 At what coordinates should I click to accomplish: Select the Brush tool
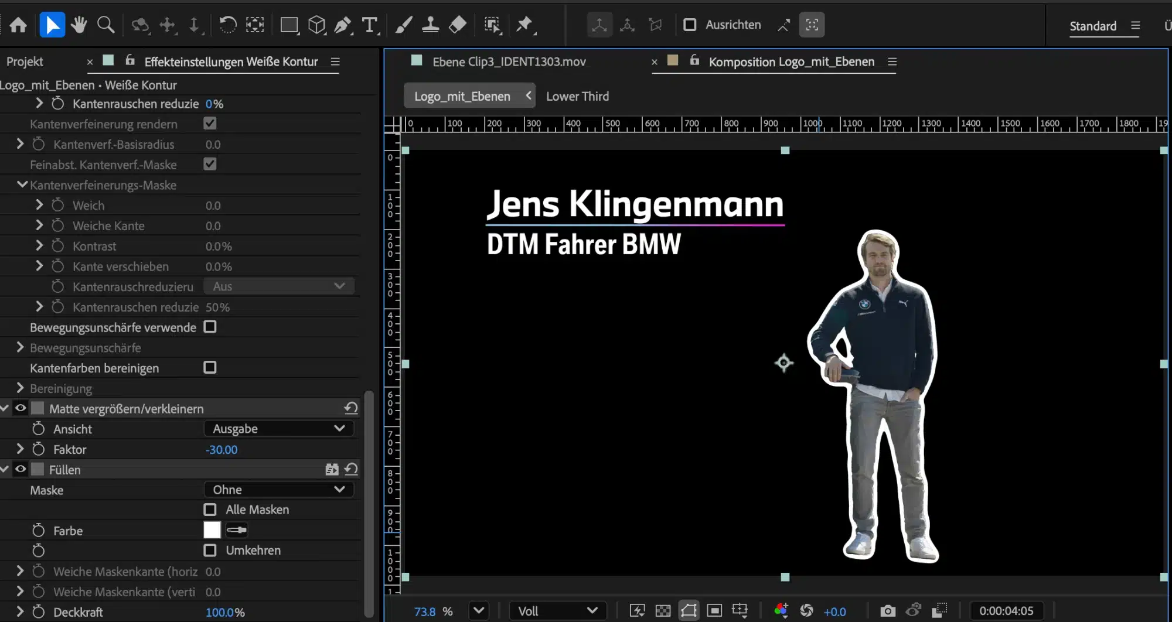pos(404,25)
